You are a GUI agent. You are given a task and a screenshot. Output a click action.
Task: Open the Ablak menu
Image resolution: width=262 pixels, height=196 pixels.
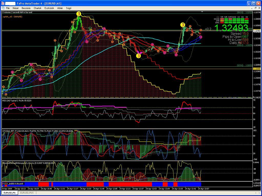[60, 8]
